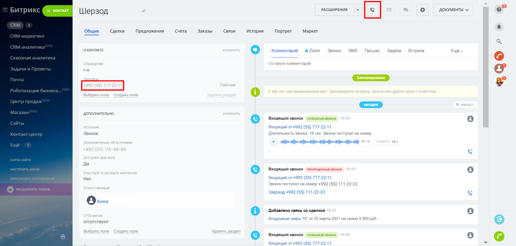Switch to the Сделки tab
The height and width of the screenshot is (246, 516).
point(117,31)
